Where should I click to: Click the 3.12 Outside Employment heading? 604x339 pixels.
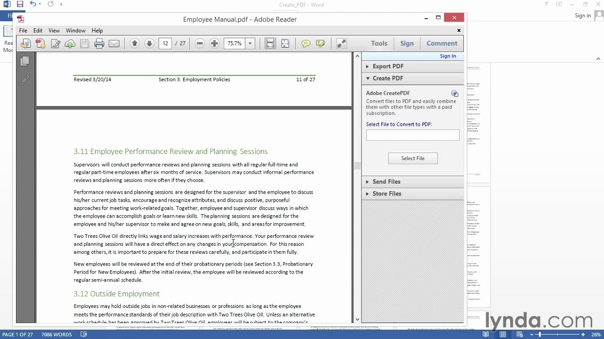pyautogui.click(x=117, y=294)
